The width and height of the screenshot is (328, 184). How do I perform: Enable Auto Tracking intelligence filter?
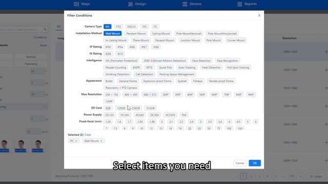(187, 67)
